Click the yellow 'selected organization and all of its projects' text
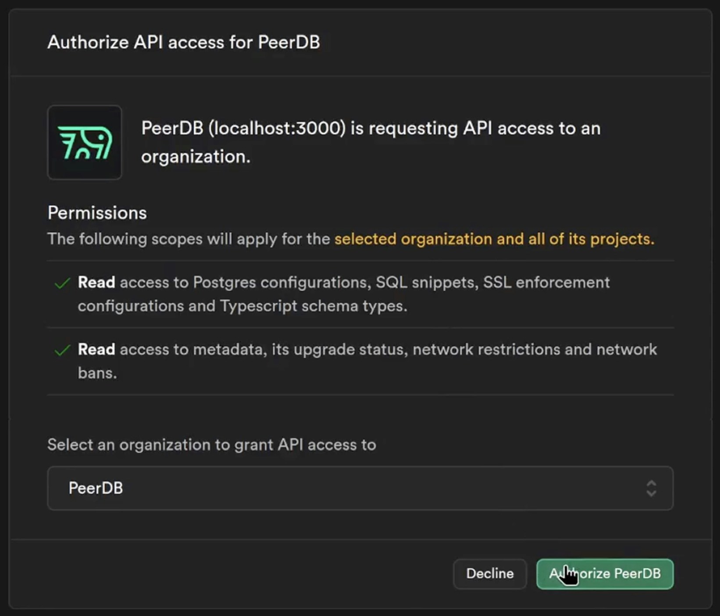The image size is (720, 616). point(494,239)
